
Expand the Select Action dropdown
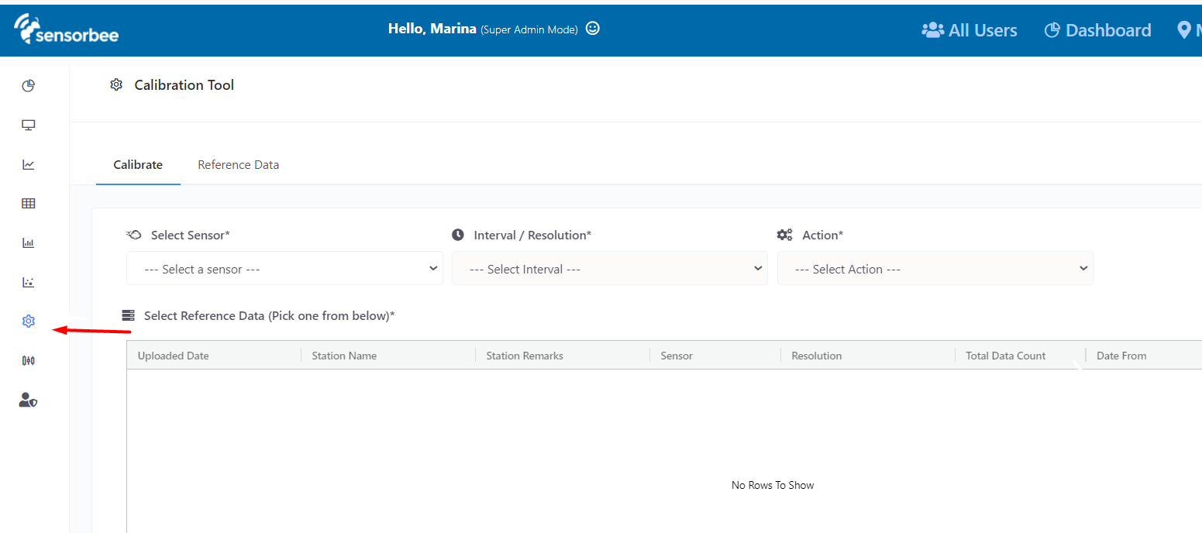tap(935, 269)
